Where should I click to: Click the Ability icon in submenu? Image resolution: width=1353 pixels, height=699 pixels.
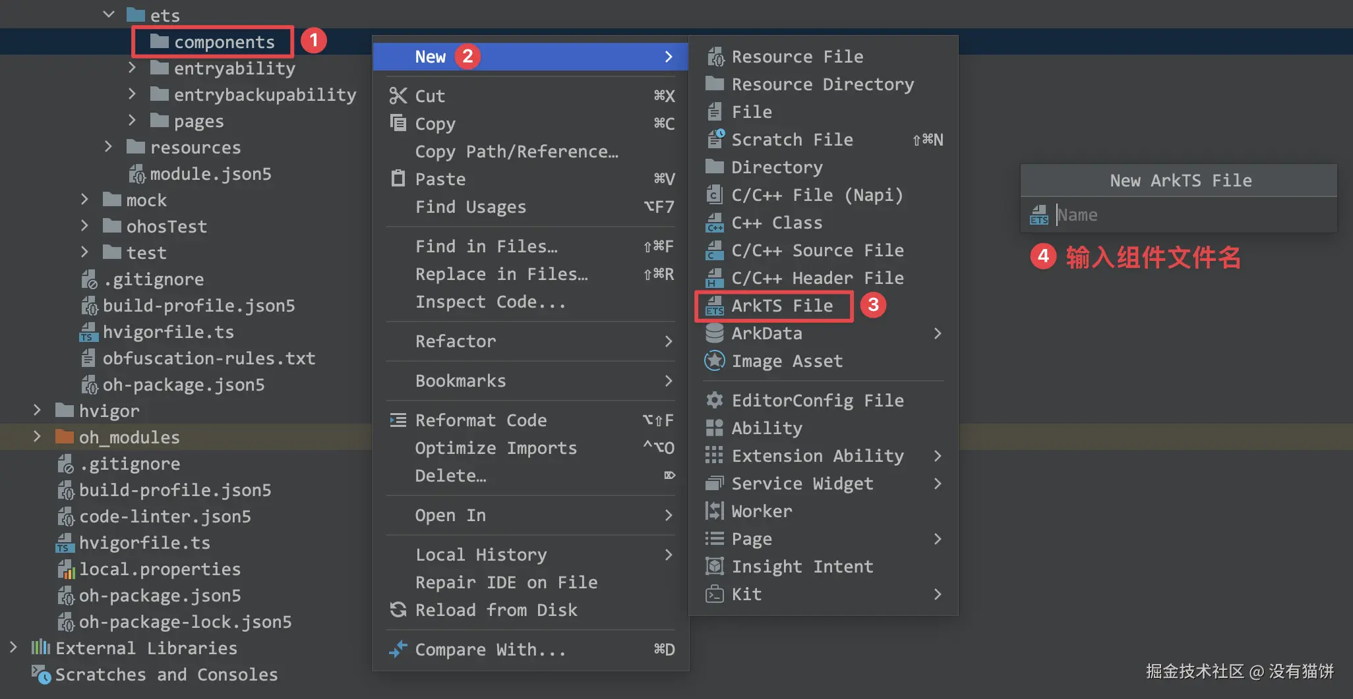pos(715,428)
